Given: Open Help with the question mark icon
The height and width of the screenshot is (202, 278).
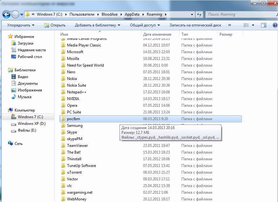Looking at the screenshot, I should click(x=275, y=25).
